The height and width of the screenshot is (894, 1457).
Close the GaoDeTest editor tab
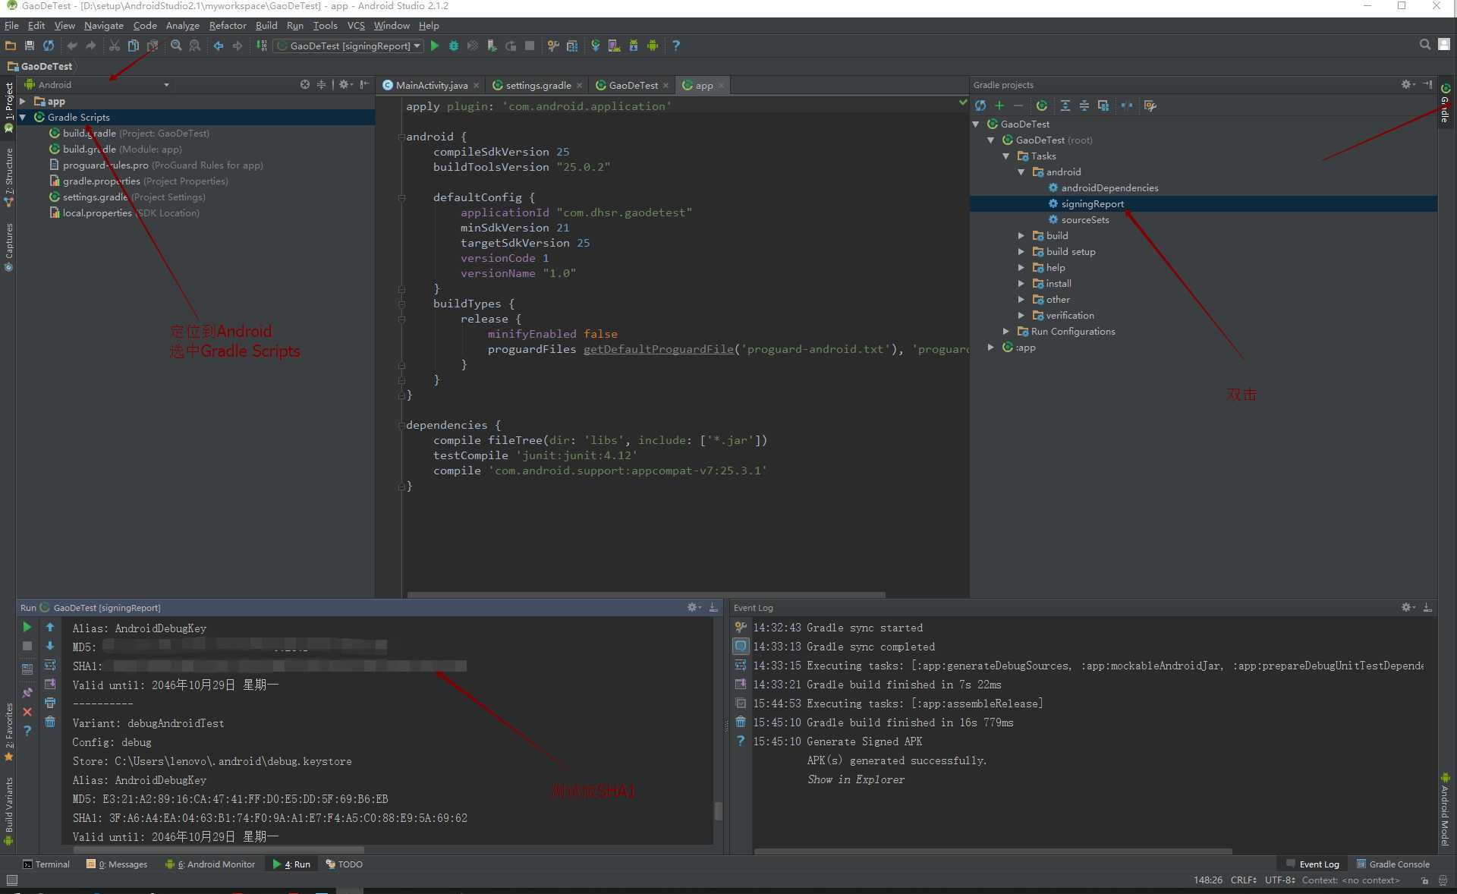[666, 86]
